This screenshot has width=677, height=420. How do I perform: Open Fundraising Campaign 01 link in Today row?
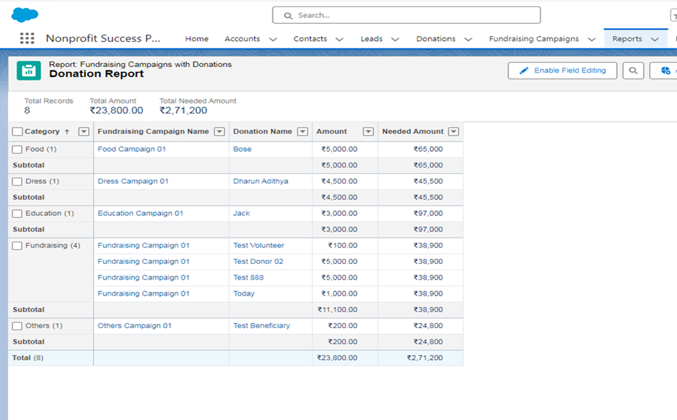(x=143, y=293)
